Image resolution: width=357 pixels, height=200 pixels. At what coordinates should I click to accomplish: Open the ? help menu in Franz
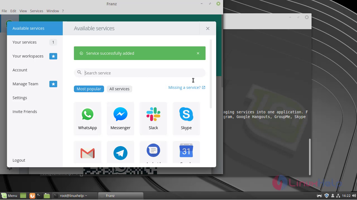click(63, 11)
